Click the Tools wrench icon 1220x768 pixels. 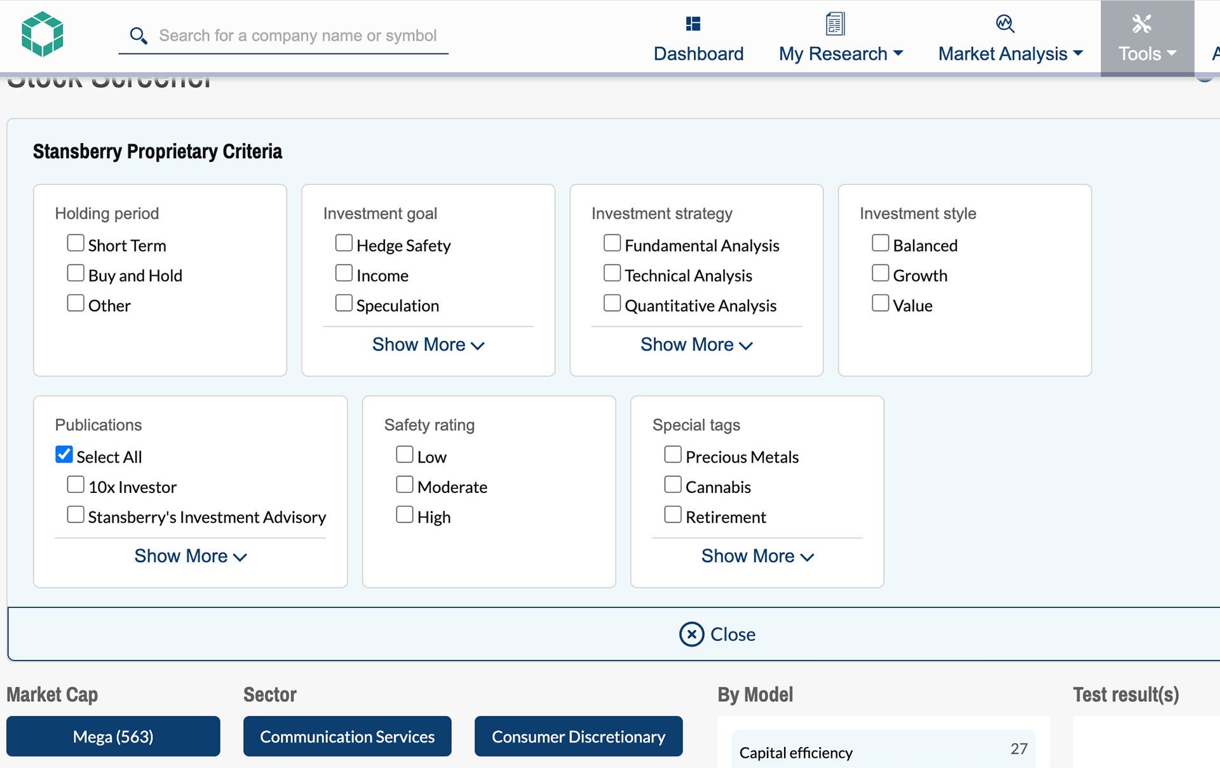coord(1141,24)
